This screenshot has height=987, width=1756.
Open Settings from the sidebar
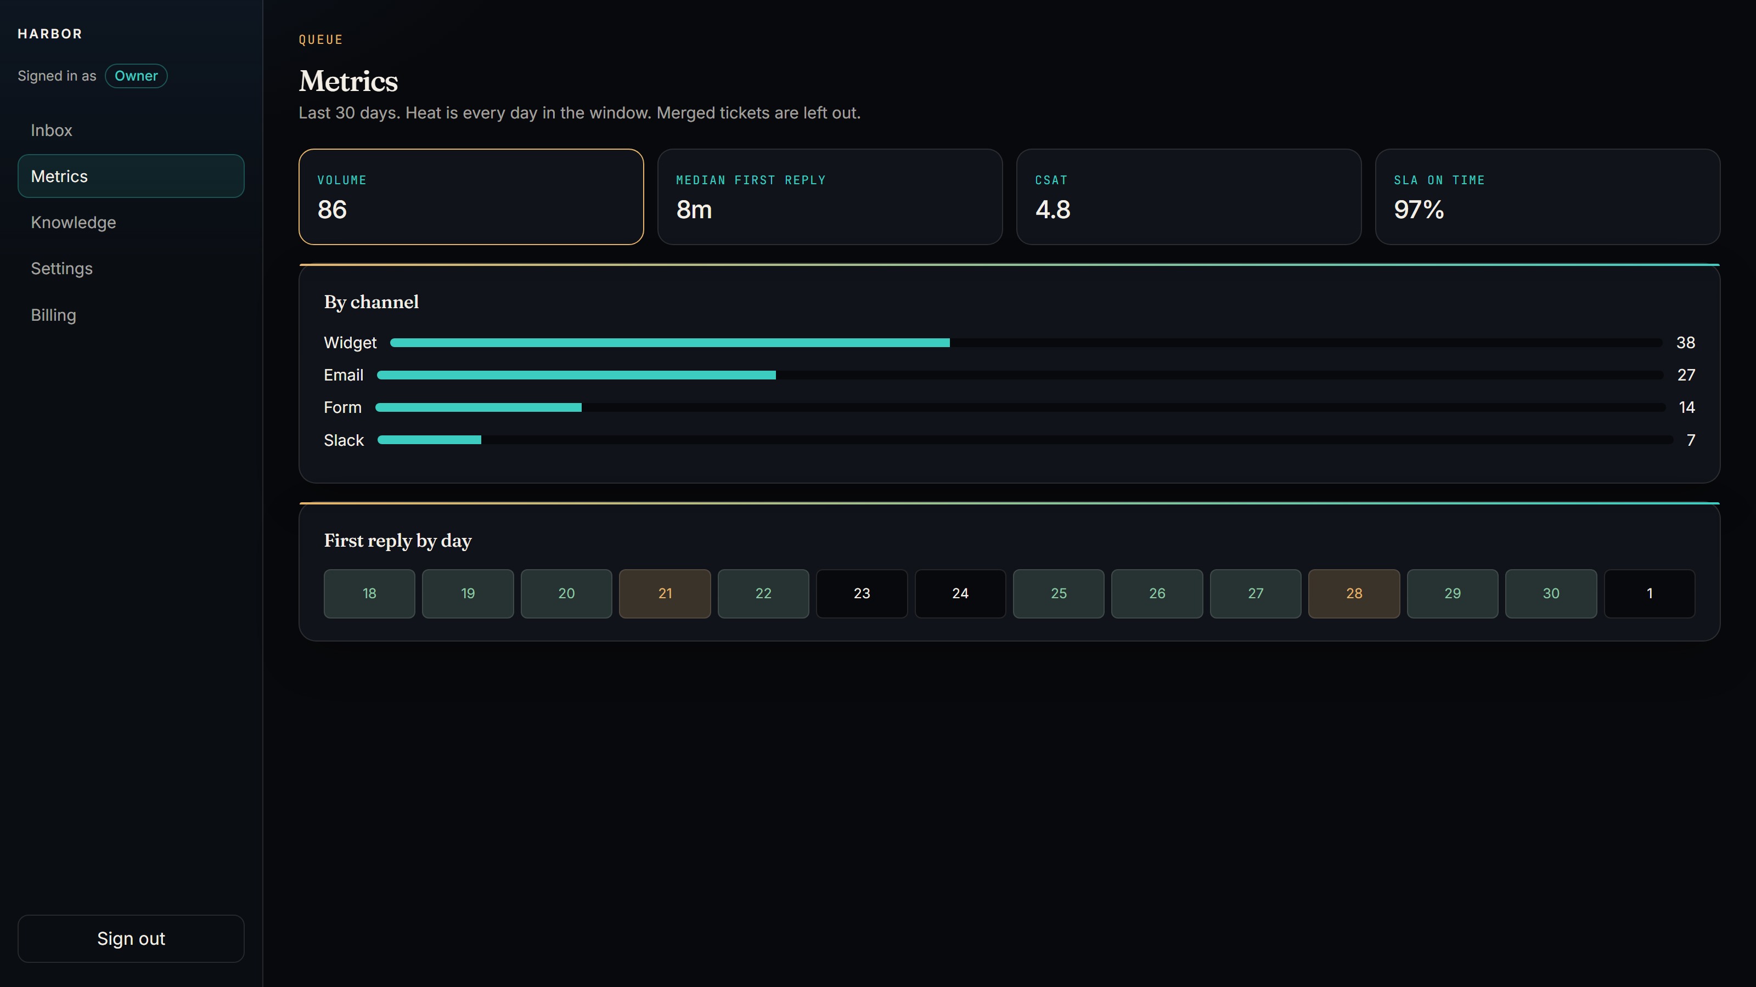click(x=131, y=268)
